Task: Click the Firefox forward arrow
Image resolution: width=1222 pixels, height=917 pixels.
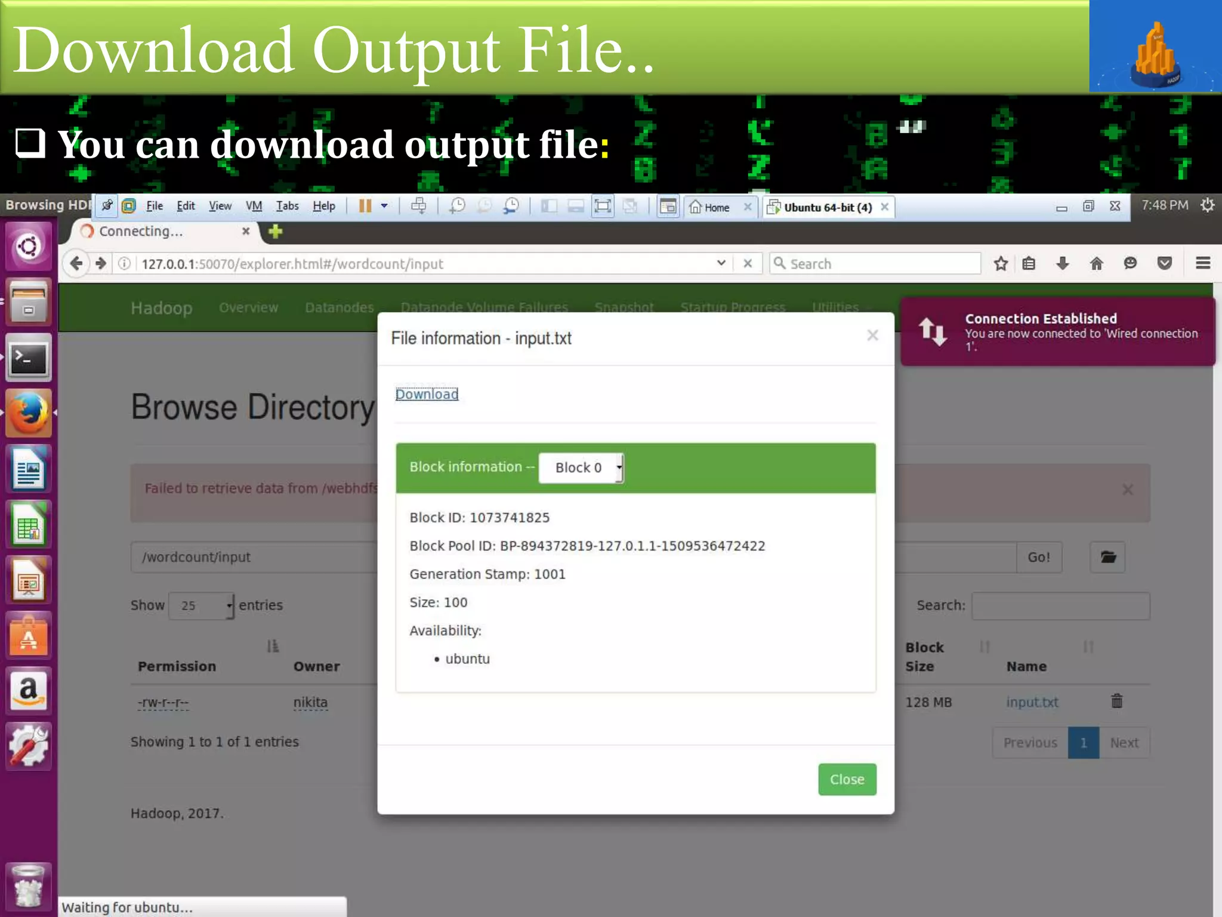Action: tap(100, 263)
